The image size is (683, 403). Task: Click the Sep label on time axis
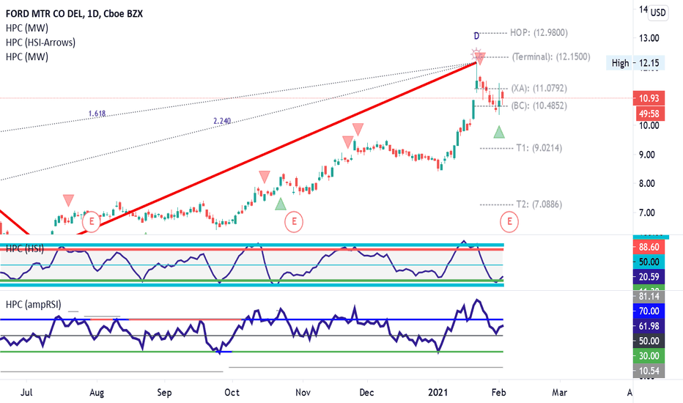(164, 393)
